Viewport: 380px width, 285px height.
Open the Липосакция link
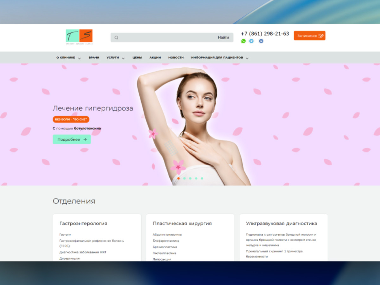coord(162,259)
